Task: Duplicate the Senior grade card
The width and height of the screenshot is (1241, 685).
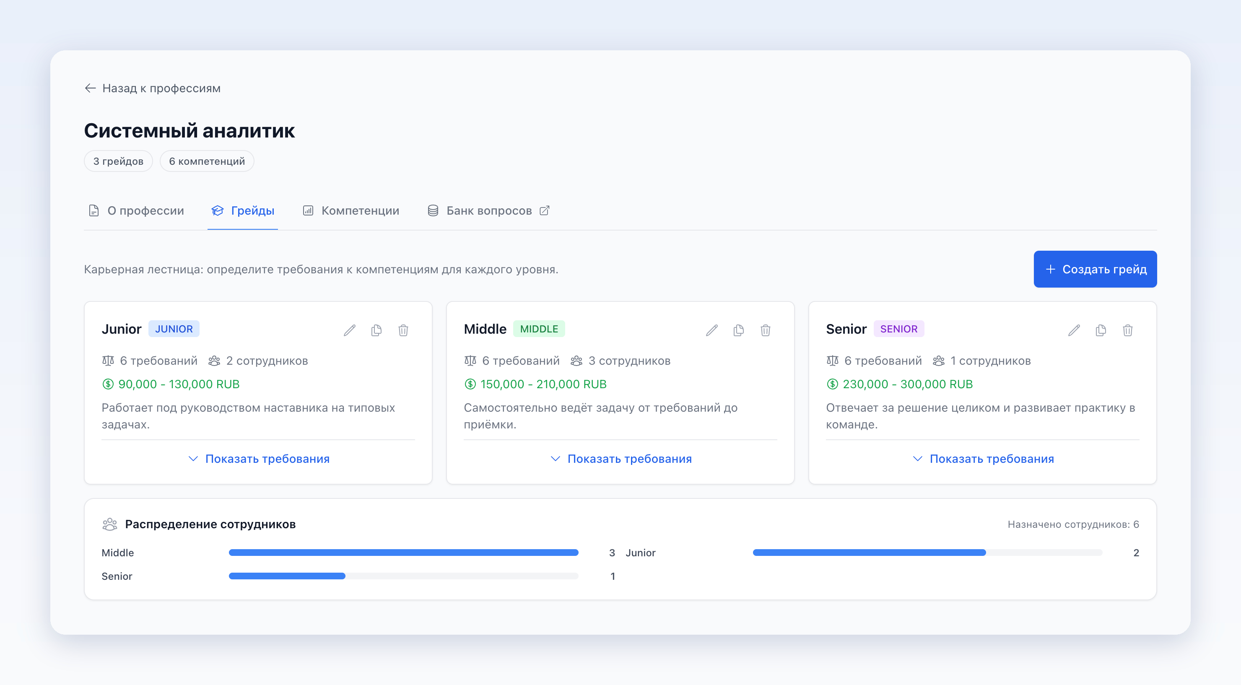Action: [x=1101, y=330]
